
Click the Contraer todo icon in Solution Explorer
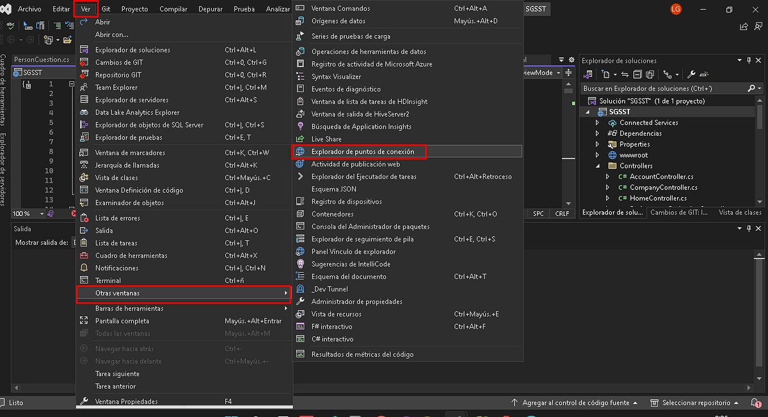click(x=637, y=74)
